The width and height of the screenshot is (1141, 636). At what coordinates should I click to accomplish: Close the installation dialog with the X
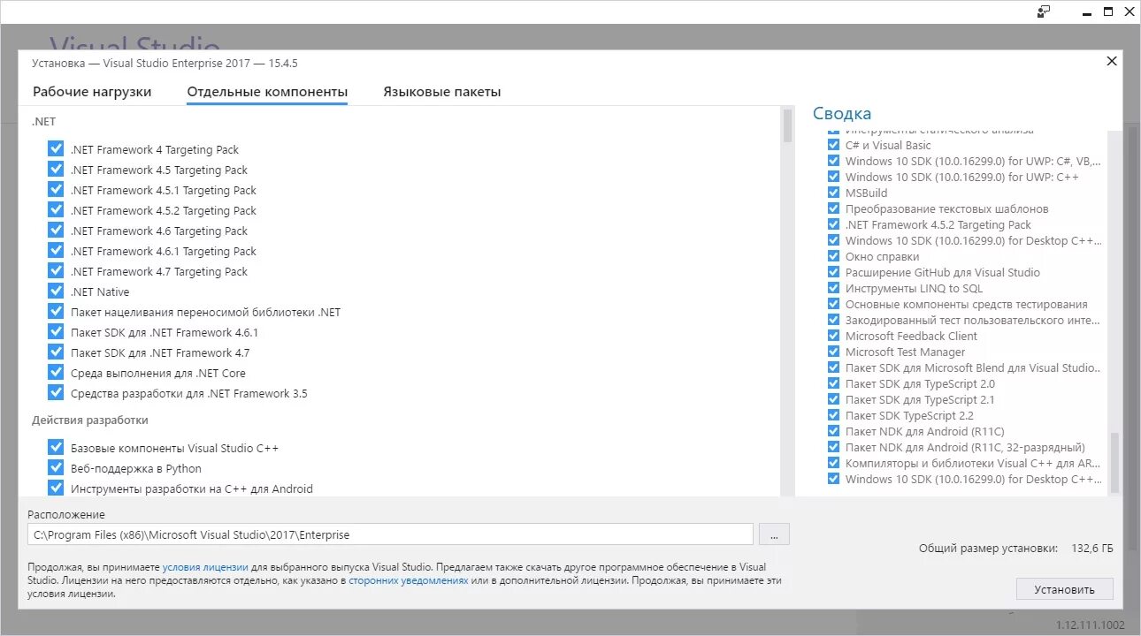coord(1112,61)
